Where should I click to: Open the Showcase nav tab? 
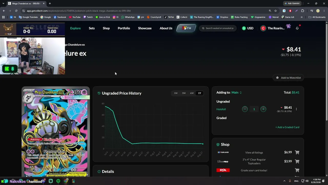[145, 28]
